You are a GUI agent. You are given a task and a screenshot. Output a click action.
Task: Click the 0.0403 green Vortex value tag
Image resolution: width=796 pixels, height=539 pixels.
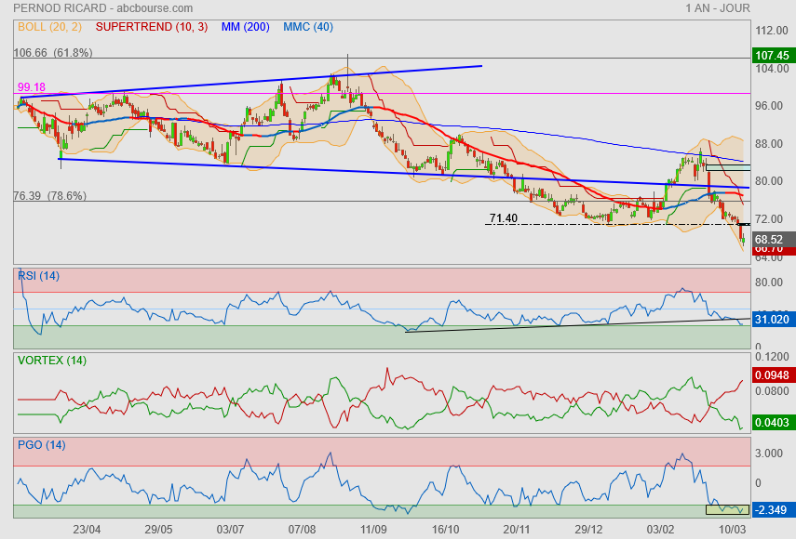[772, 424]
